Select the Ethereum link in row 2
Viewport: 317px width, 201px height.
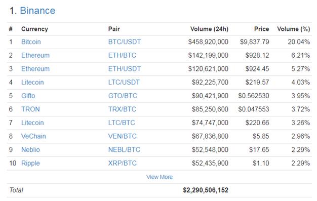(x=35, y=55)
